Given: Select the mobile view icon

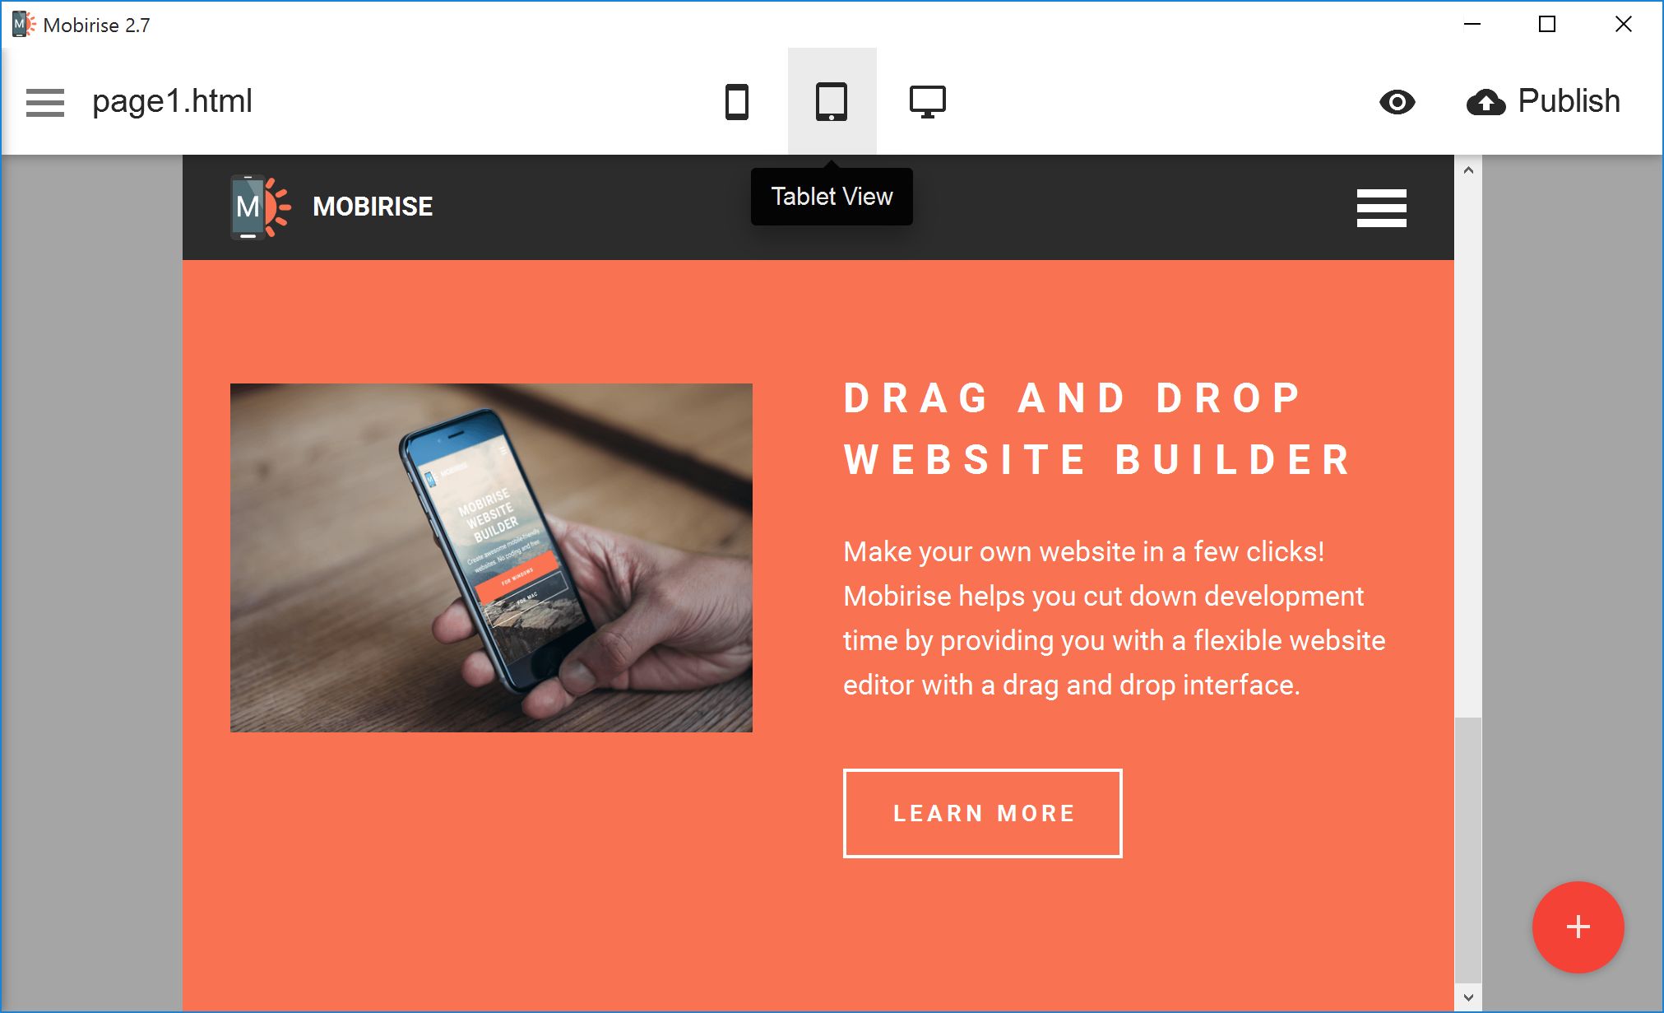Looking at the screenshot, I should pyautogui.click(x=737, y=101).
